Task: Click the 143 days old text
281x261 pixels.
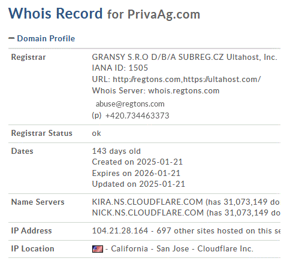Action: pos(116,151)
